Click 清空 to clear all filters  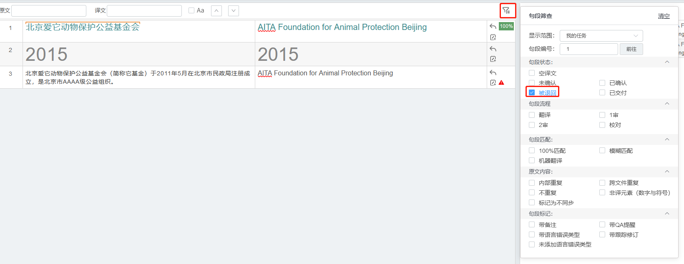point(664,16)
